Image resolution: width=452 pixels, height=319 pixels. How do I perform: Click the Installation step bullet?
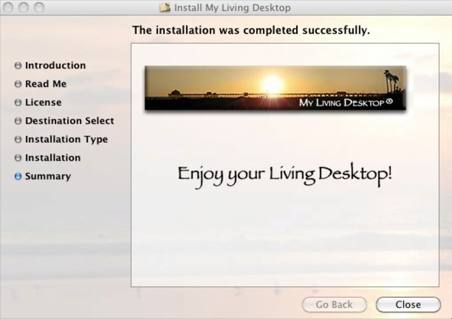click(x=18, y=158)
